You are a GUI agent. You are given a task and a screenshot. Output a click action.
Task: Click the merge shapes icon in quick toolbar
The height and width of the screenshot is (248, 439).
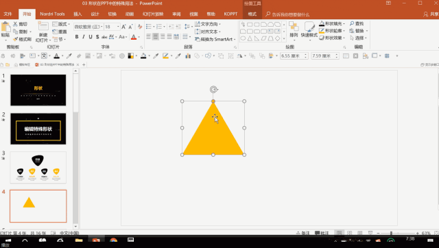pyautogui.click(x=208, y=56)
